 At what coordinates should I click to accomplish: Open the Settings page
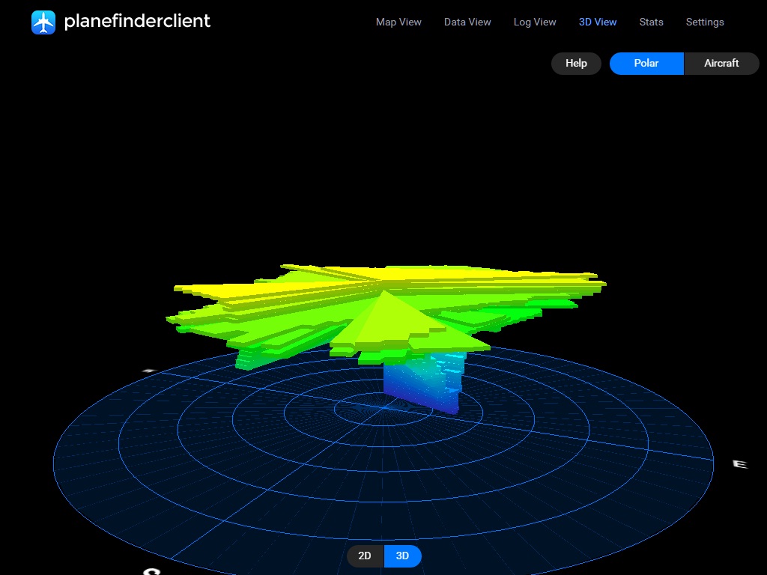point(705,22)
